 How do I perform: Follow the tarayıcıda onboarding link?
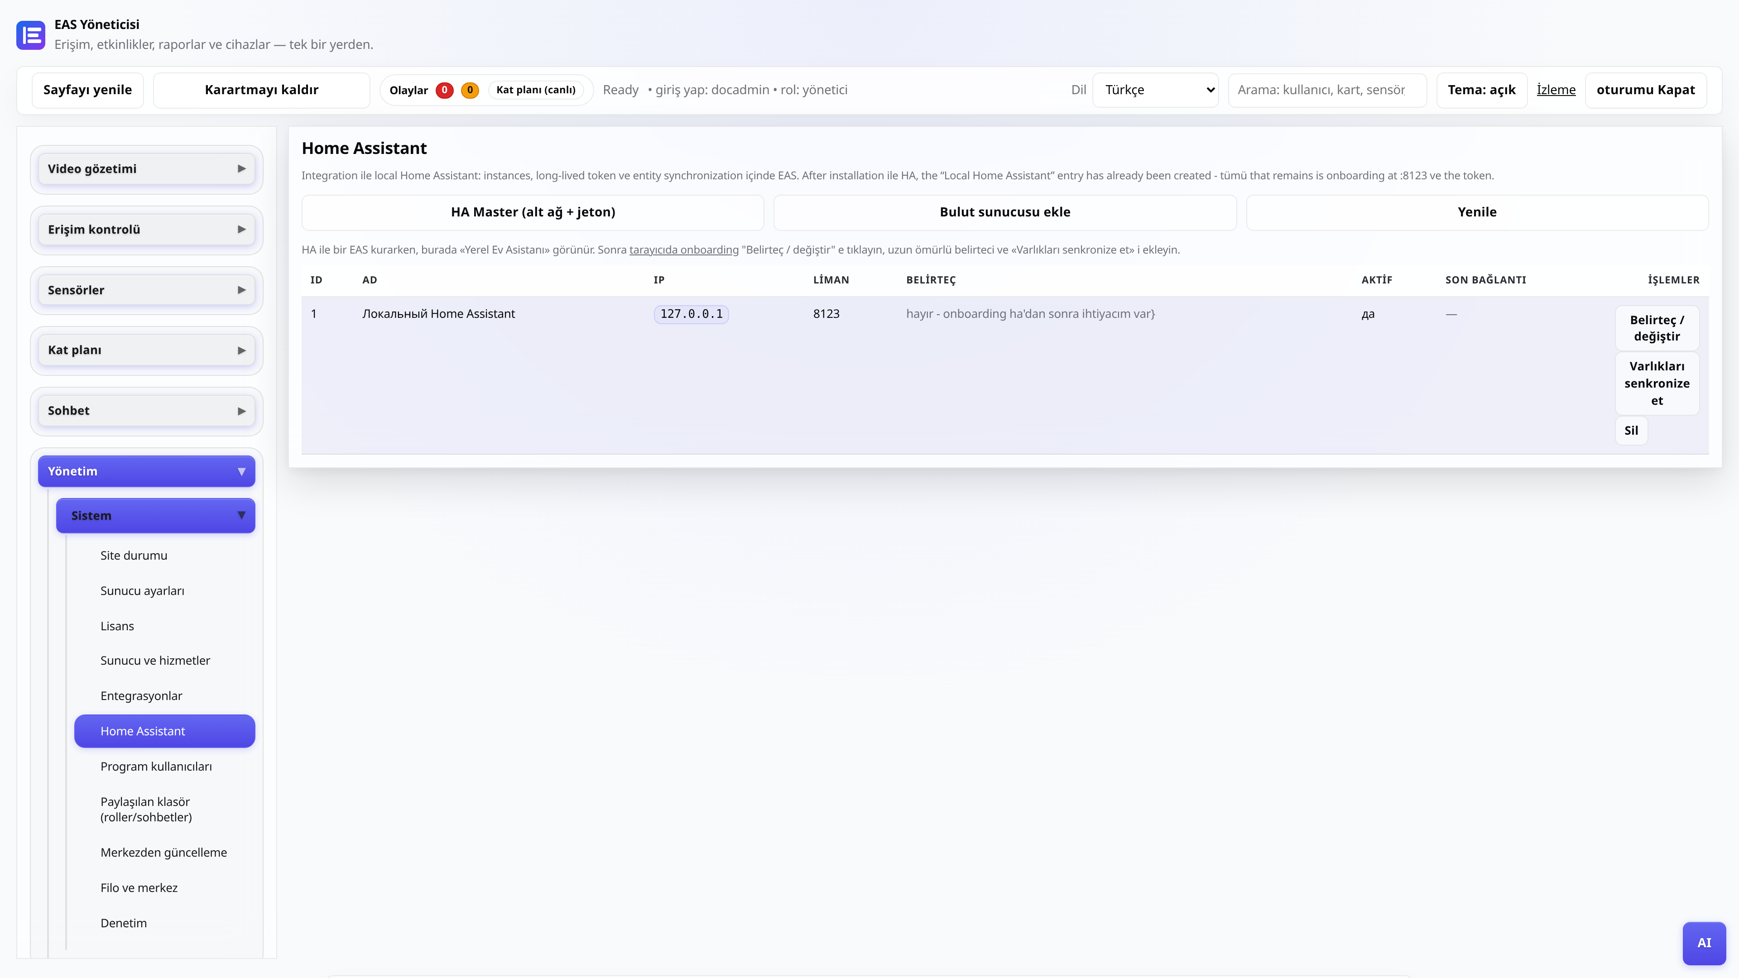tap(684, 250)
